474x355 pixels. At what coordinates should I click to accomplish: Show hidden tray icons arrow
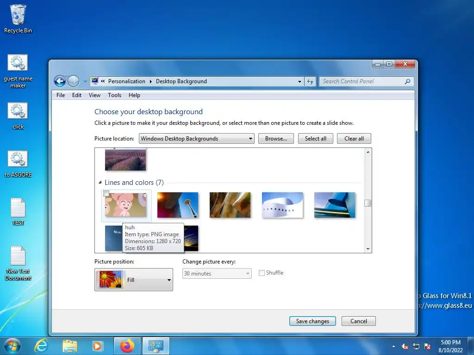393,346
